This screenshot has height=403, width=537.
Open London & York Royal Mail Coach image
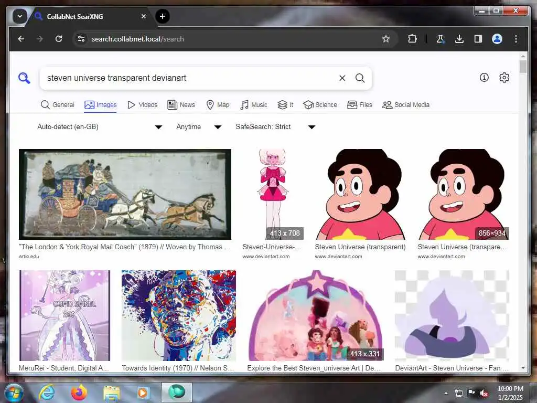[125, 194]
